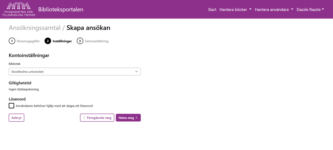Go to Start in the top navigation

(212, 9)
